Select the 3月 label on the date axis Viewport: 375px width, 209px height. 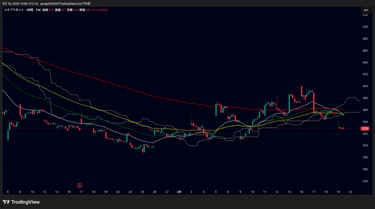179,191
